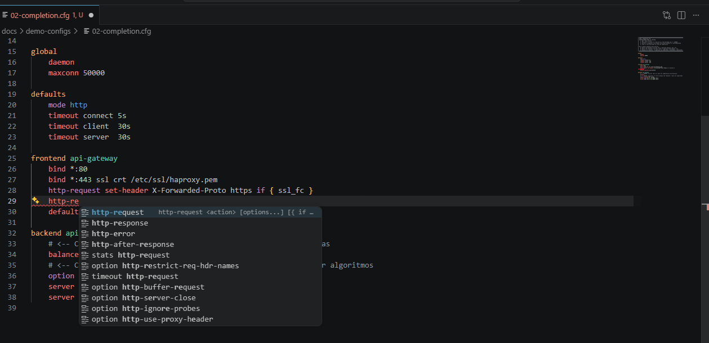Click the minimap preview area

click(660, 59)
